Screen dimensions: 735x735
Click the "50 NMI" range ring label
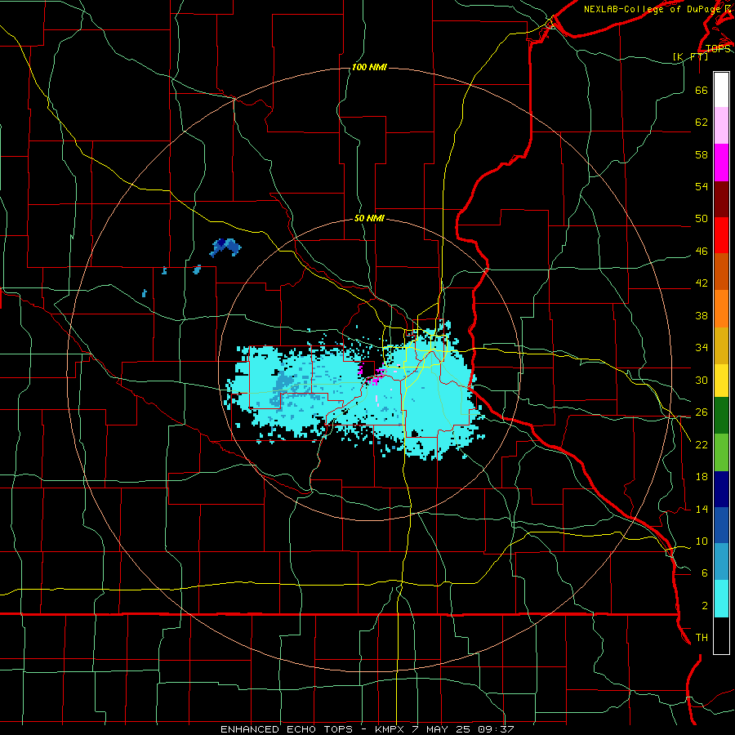[x=369, y=218]
